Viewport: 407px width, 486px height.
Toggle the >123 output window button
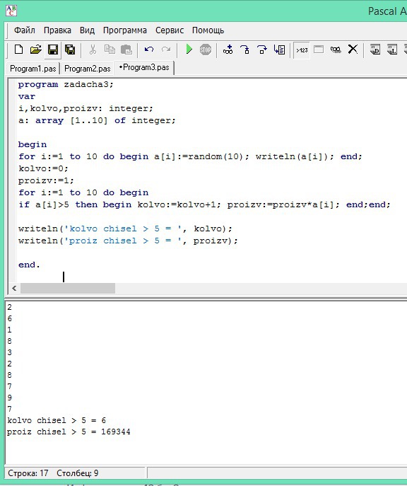pyautogui.click(x=302, y=50)
